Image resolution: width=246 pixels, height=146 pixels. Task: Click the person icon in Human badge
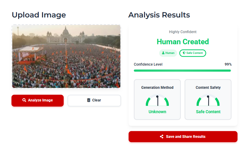163,53
